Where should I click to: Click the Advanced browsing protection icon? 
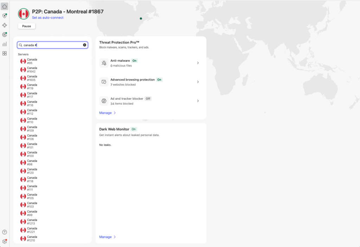pos(104,82)
